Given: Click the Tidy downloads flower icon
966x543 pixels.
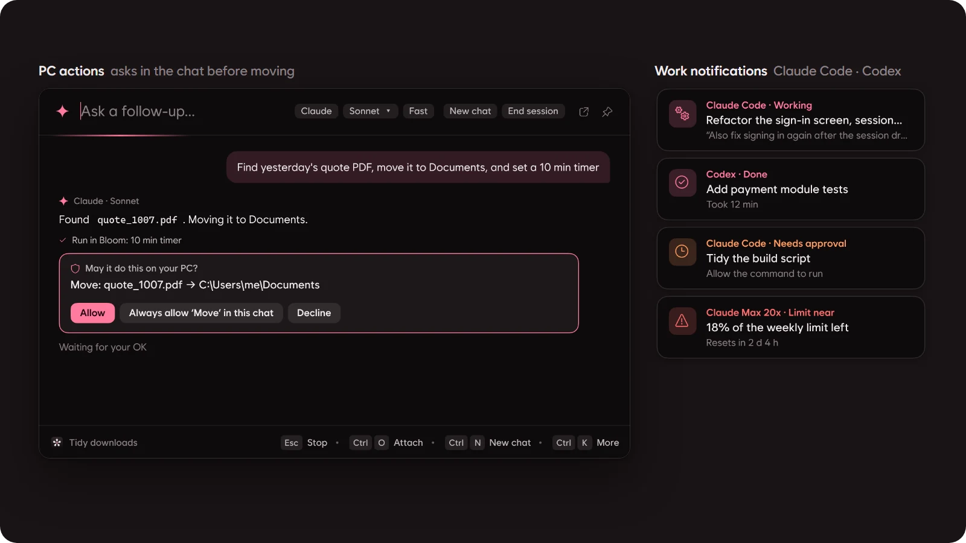Looking at the screenshot, I should tap(57, 443).
